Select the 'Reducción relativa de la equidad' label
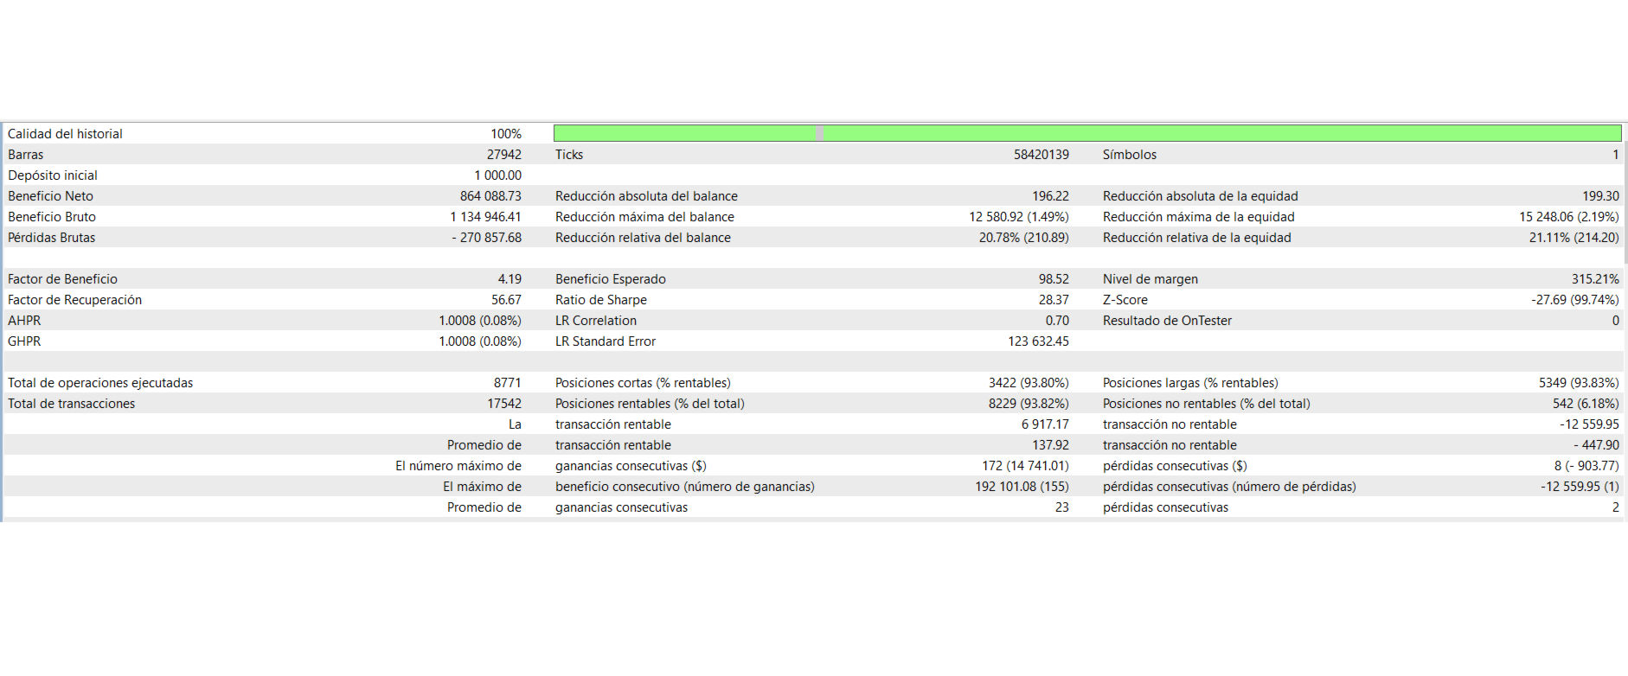Image resolution: width=1628 pixels, height=676 pixels. pyautogui.click(x=1197, y=238)
